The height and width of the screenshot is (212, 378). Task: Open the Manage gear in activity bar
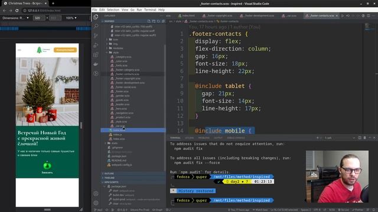pyautogui.click(x=96, y=203)
